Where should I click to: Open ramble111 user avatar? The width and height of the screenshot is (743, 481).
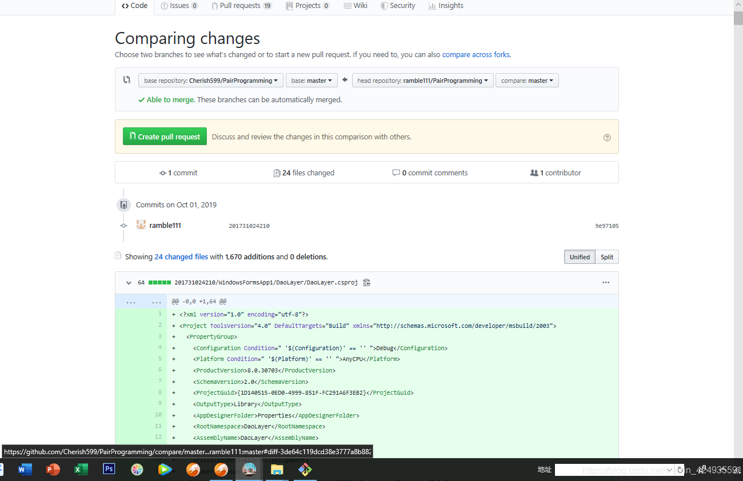pyautogui.click(x=141, y=225)
